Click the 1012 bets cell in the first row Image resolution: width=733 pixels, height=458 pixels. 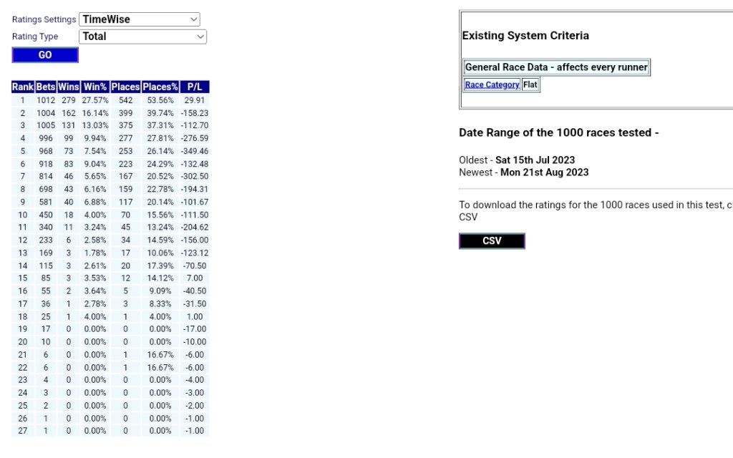tap(46, 101)
